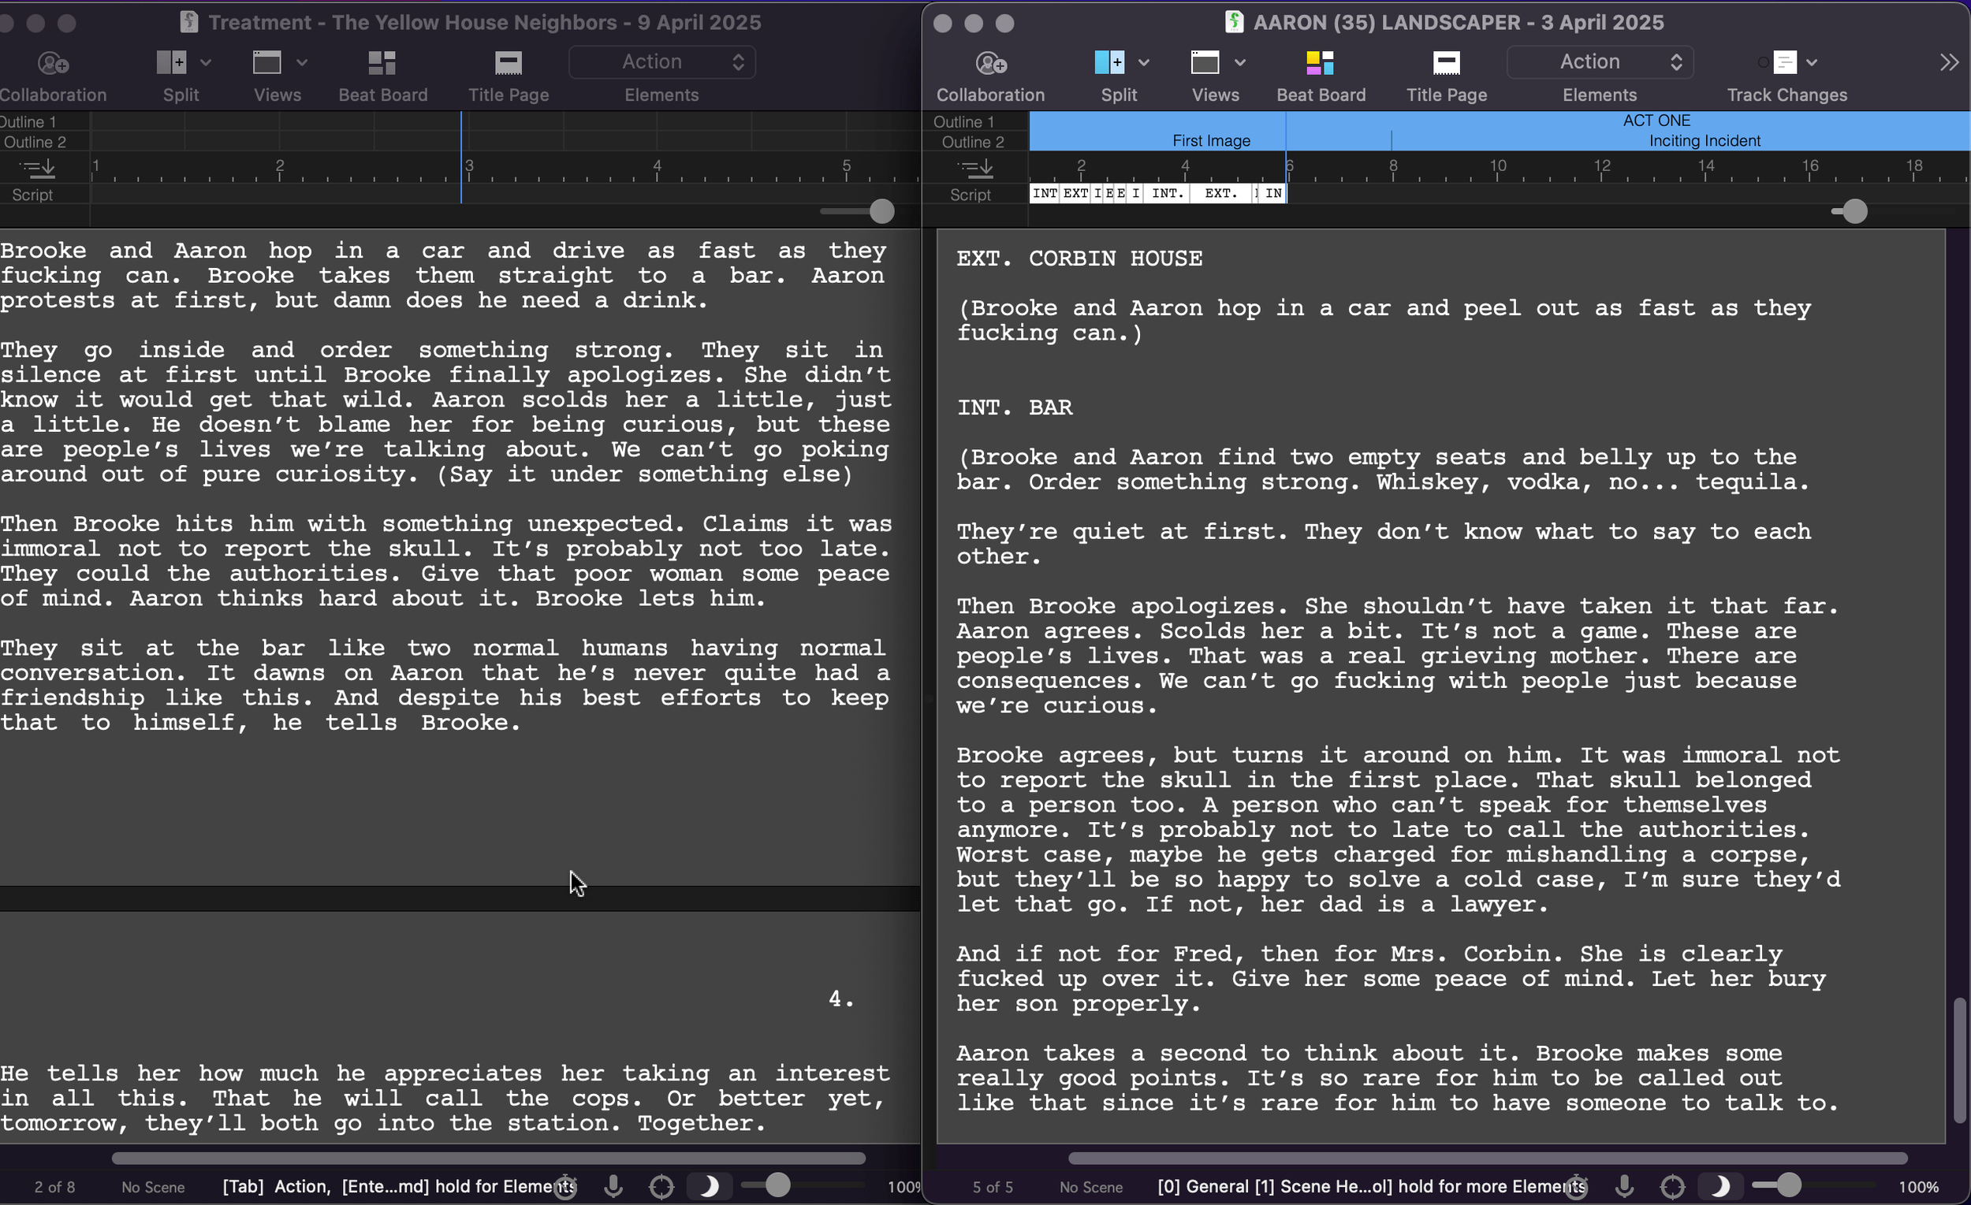
Task: Click Beat Board icon in right window
Action: (1320, 63)
